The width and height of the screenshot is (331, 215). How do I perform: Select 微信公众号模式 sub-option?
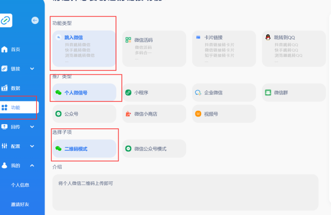[154, 149]
